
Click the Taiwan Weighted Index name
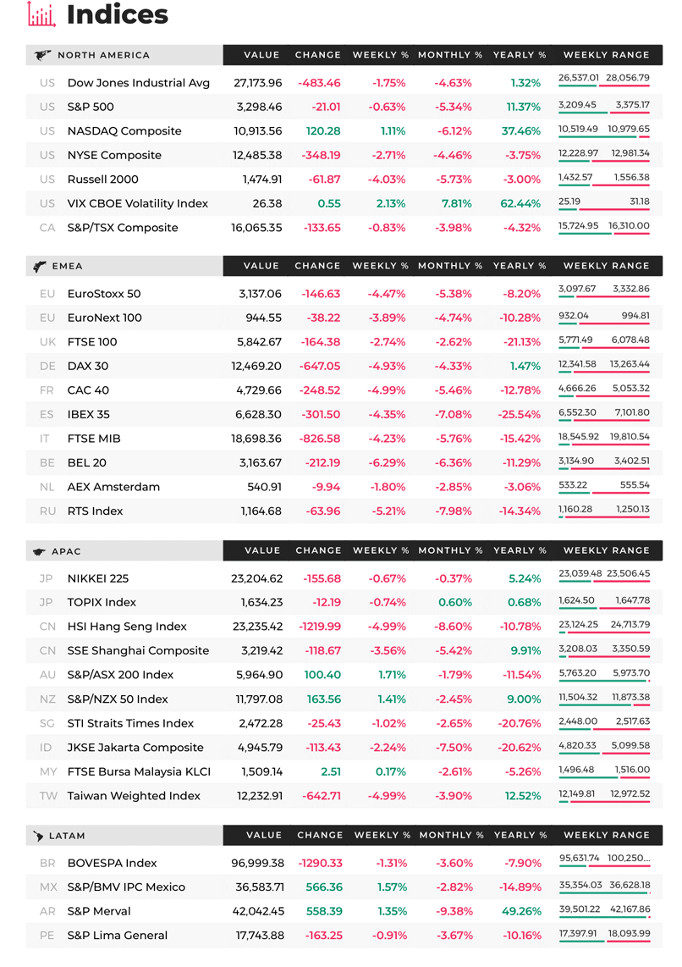pos(134,796)
